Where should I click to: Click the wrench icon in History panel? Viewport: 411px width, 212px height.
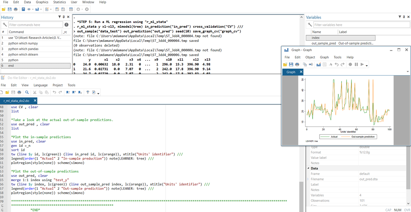[5, 25]
